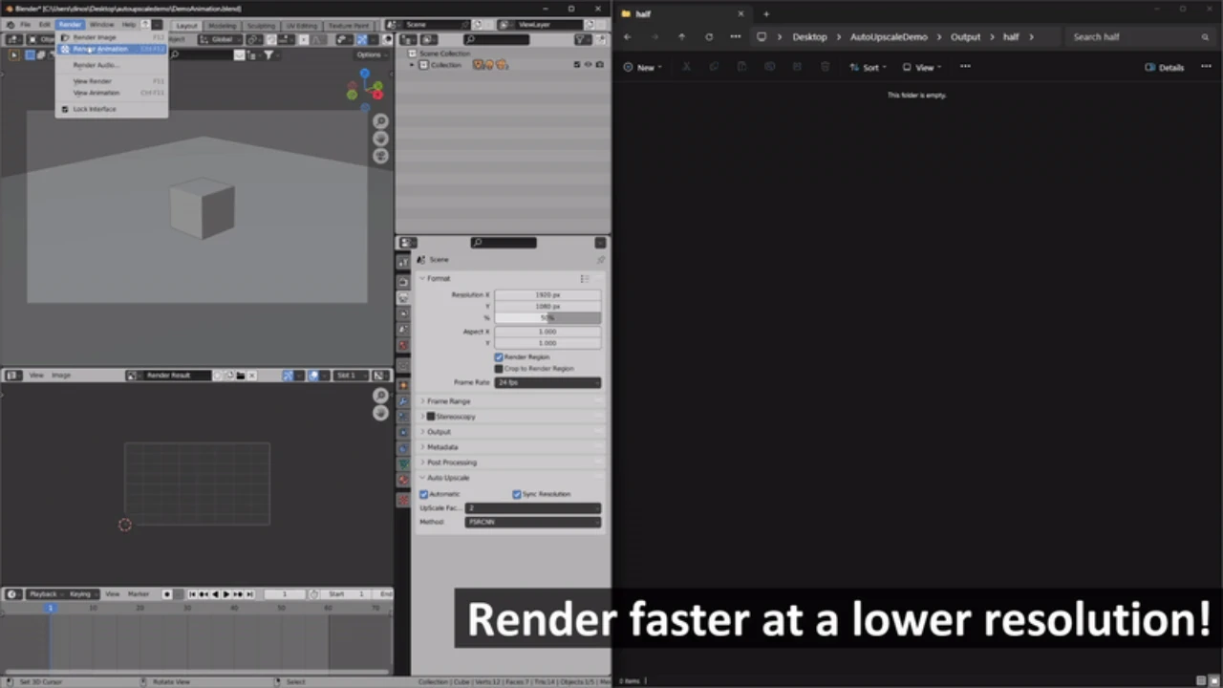Click the pin icon beside Scene
Image resolution: width=1223 pixels, height=688 pixels.
[x=600, y=260]
